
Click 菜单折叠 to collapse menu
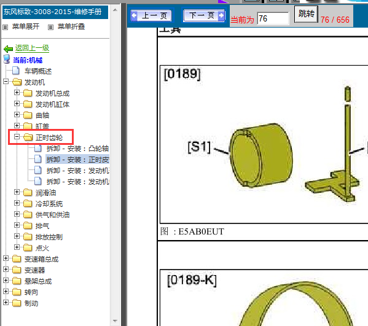coord(71,26)
